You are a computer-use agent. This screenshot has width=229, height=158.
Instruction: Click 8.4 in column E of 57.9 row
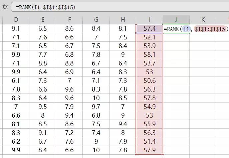click(43, 150)
